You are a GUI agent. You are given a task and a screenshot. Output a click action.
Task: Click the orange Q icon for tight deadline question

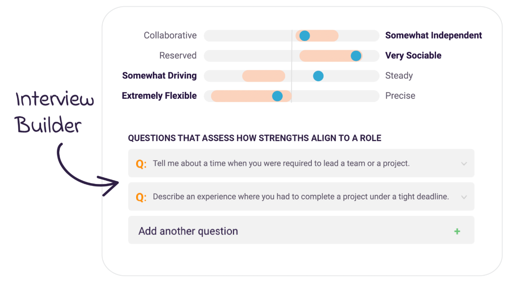pyautogui.click(x=141, y=197)
